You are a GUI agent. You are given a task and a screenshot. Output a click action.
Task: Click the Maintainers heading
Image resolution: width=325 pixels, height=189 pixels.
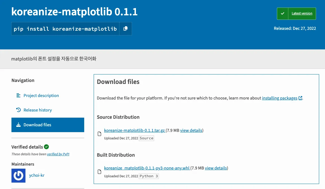point(23,164)
